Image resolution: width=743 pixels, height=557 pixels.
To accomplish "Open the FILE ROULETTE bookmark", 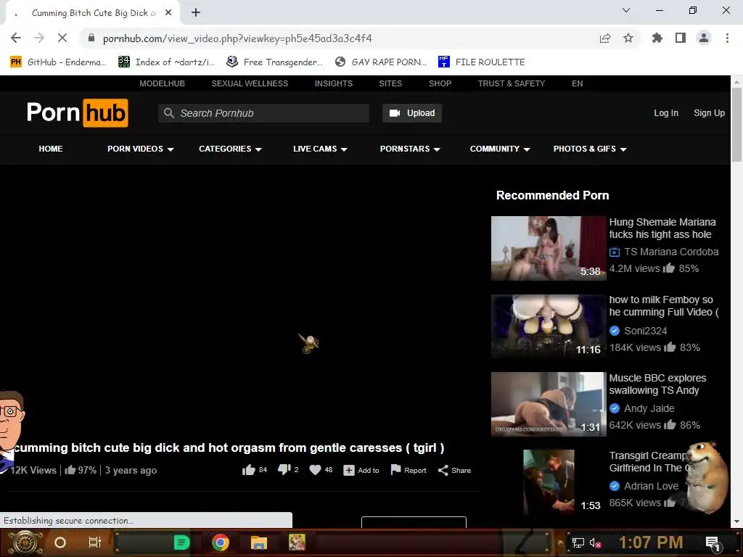I will tap(482, 62).
